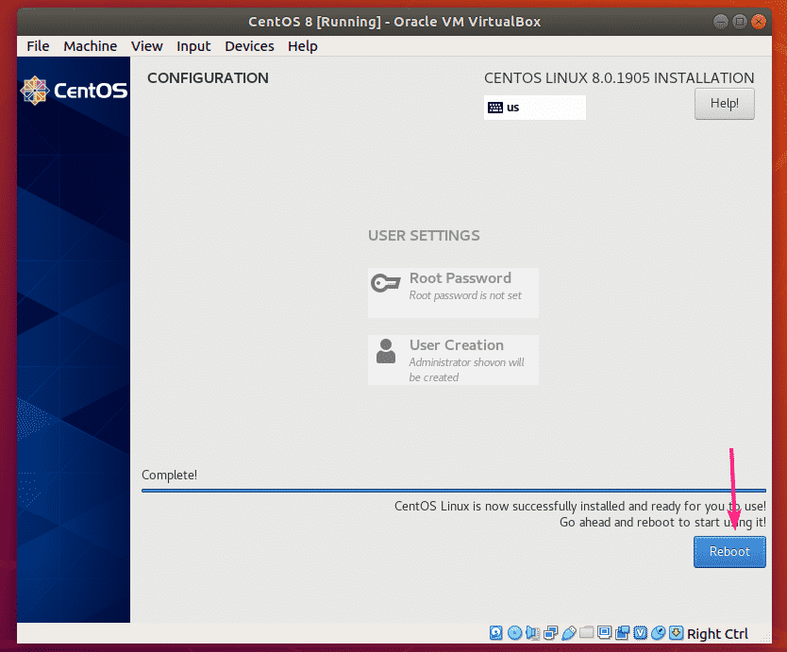Open the Root Password setting
The height and width of the screenshot is (652, 787).
click(x=453, y=293)
